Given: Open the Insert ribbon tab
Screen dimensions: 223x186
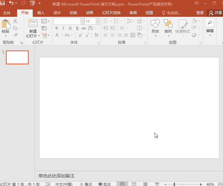Looking at the screenshot, I should click(41, 13).
